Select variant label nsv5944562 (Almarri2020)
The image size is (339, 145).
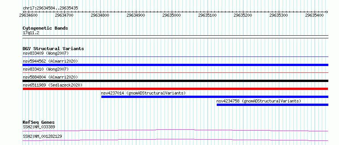pos(50,61)
